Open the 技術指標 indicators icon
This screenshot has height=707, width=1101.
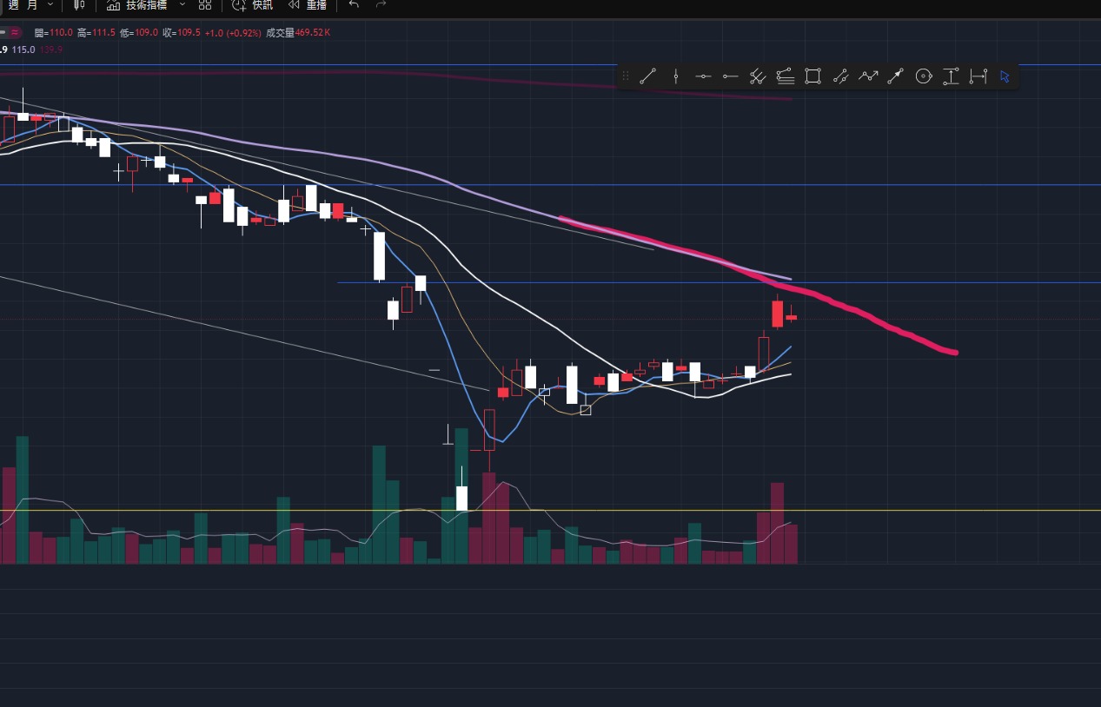click(x=113, y=5)
